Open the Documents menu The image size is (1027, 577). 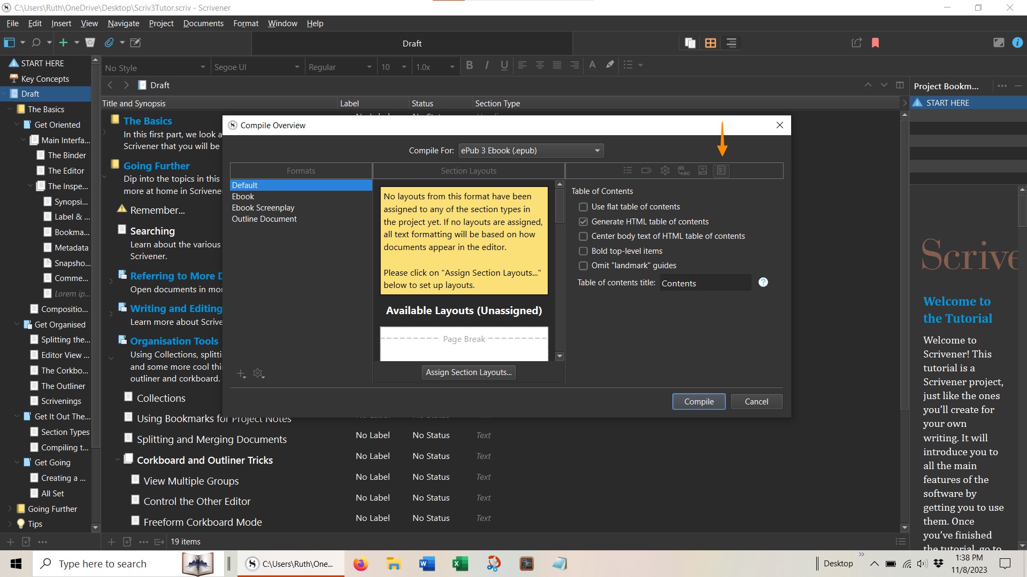pyautogui.click(x=203, y=24)
